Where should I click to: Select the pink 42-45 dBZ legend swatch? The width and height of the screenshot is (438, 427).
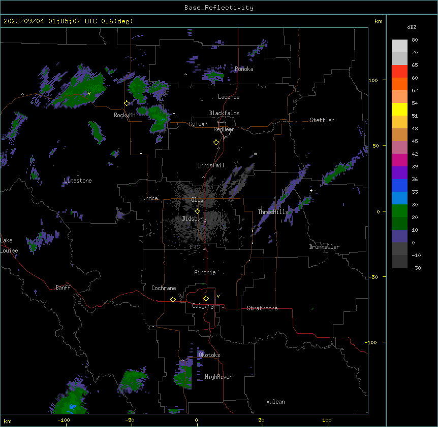(x=399, y=148)
